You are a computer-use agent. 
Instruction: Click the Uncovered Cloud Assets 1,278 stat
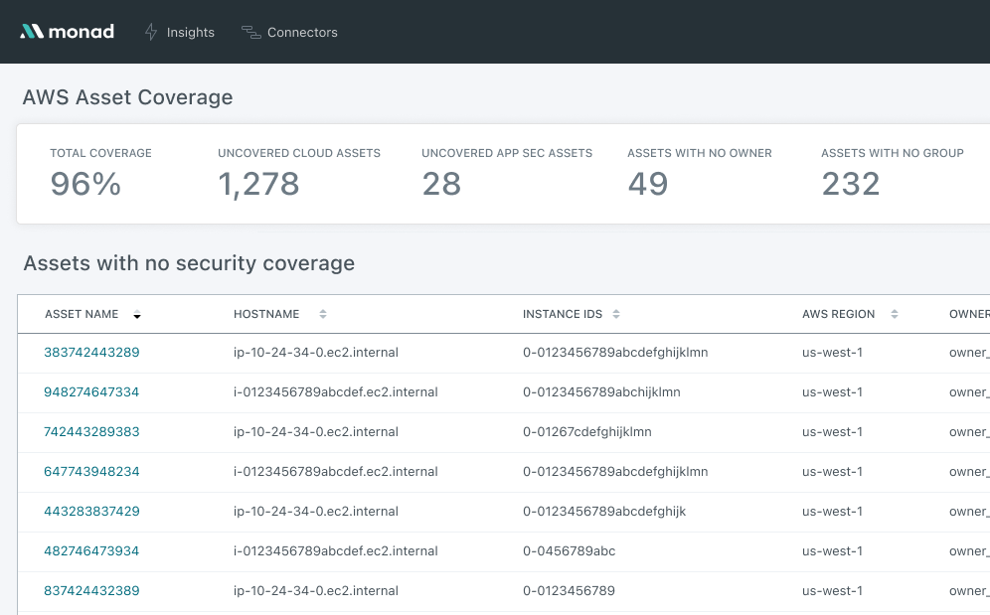click(258, 184)
